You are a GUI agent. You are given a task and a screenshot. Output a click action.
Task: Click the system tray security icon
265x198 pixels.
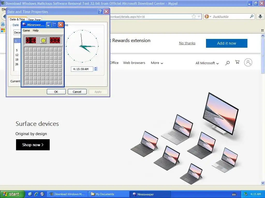[246, 194]
